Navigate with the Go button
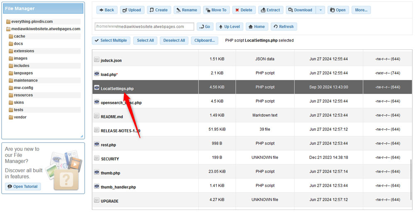The height and width of the screenshot is (212, 415). point(205,26)
